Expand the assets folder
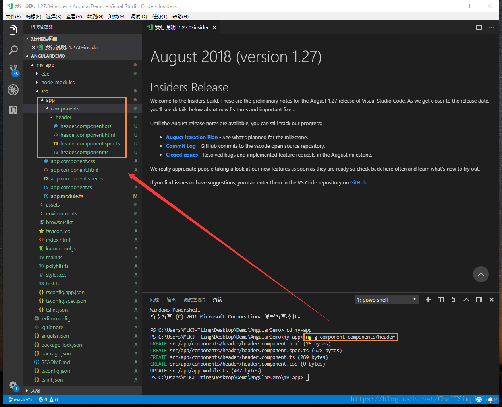This screenshot has height=407, width=502. point(83,205)
